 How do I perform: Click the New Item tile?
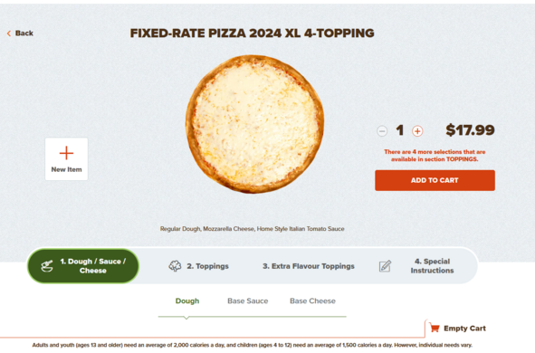point(66,159)
